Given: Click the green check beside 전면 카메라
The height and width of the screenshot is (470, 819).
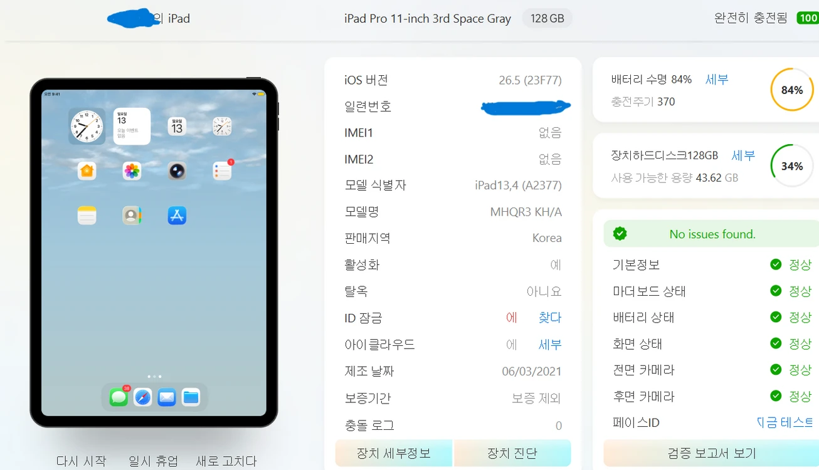Looking at the screenshot, I should 776,370.
